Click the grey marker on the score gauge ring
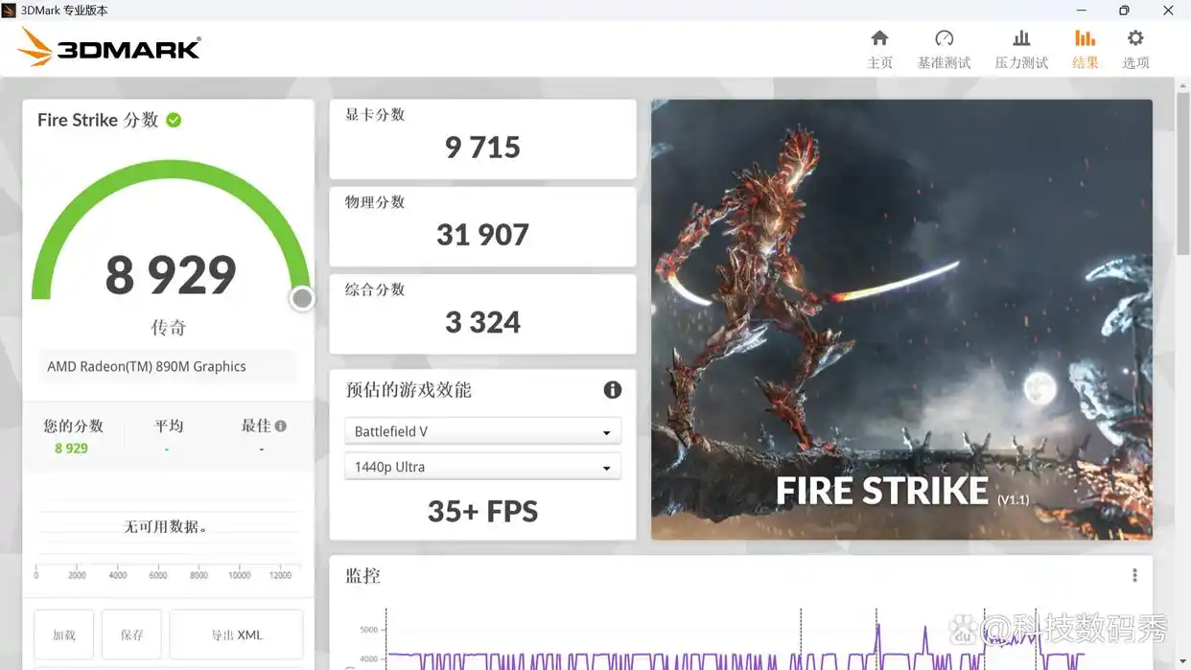Screen dimensions: 1191x670 302,298
